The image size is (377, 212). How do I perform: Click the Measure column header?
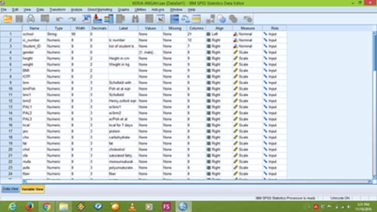click(x=247, y=28)
